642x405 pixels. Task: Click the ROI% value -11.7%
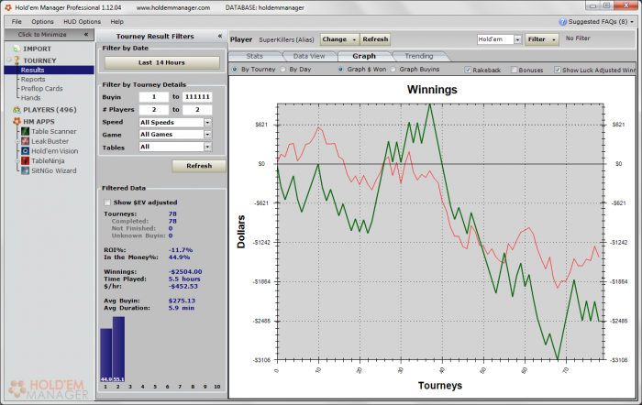coord(181,250)
